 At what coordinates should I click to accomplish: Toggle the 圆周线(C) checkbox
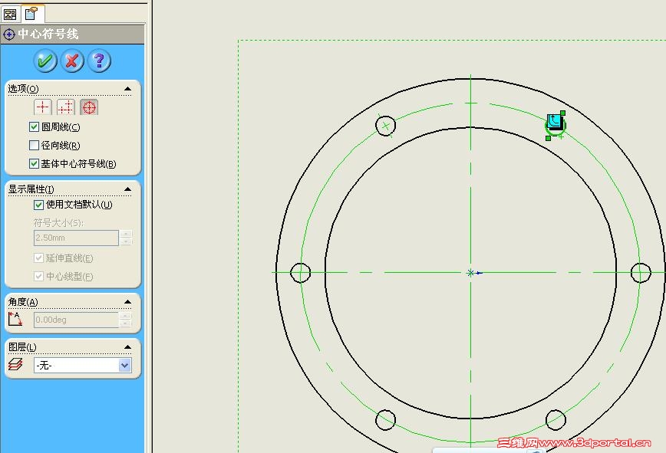coord(34,126)
